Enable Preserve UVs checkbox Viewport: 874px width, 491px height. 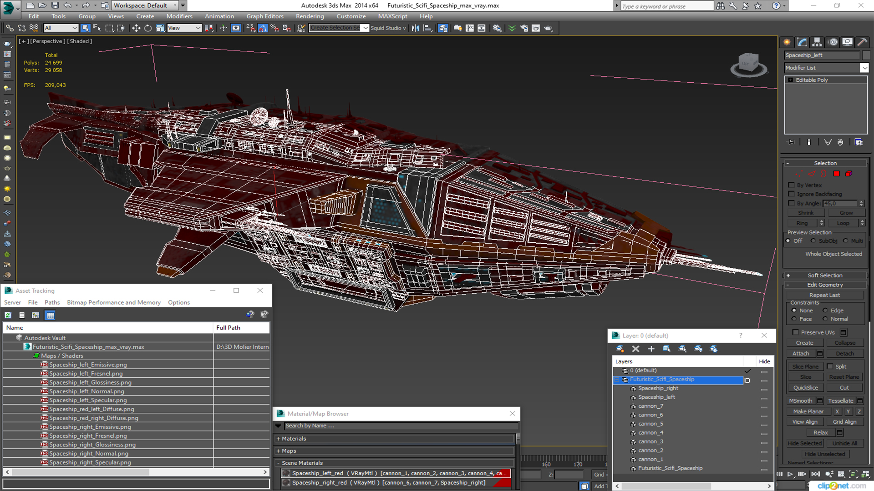pos(795,332)
